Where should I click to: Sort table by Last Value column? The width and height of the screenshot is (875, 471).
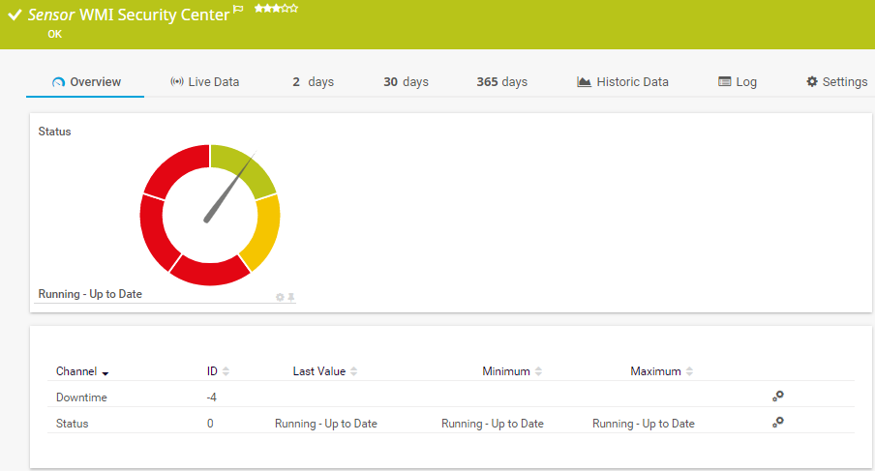pos(353,371)
